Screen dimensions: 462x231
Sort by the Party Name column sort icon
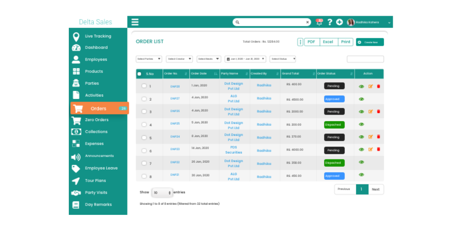point(247,73)
